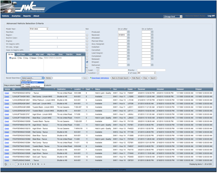Select the Any radio button in Dlr No tab
This screenshot has height=173, width=217.
point(24,58)
